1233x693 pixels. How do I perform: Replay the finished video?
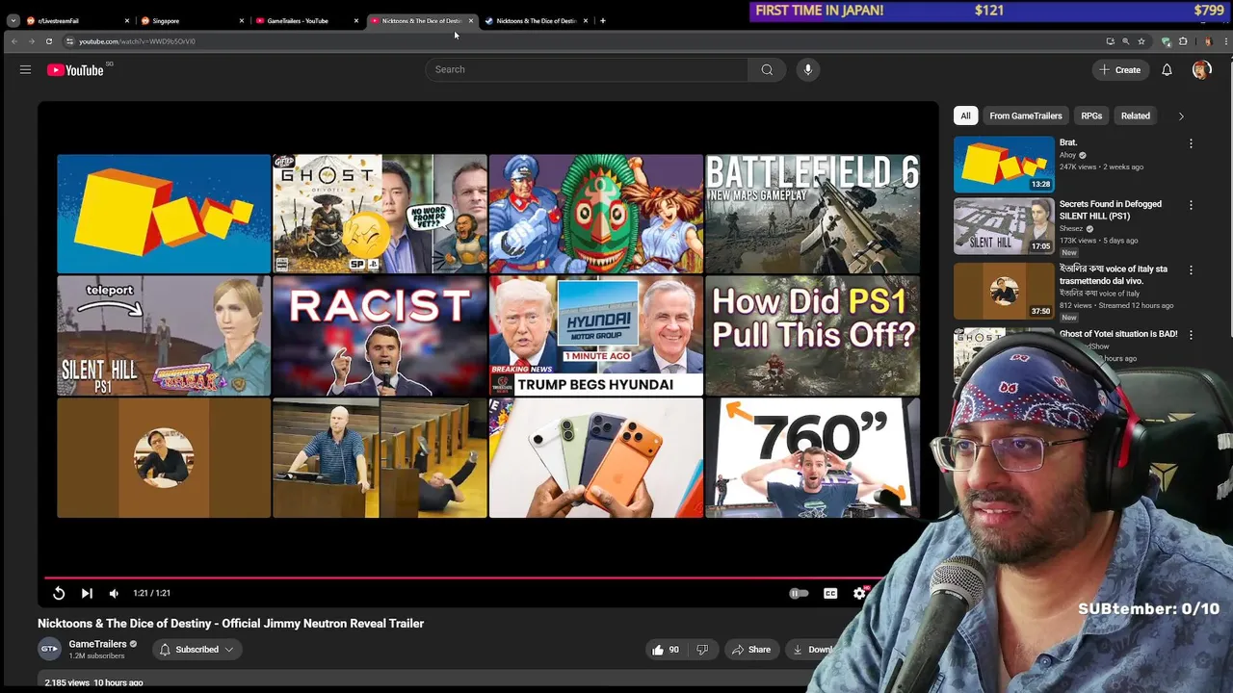[59, 593]
